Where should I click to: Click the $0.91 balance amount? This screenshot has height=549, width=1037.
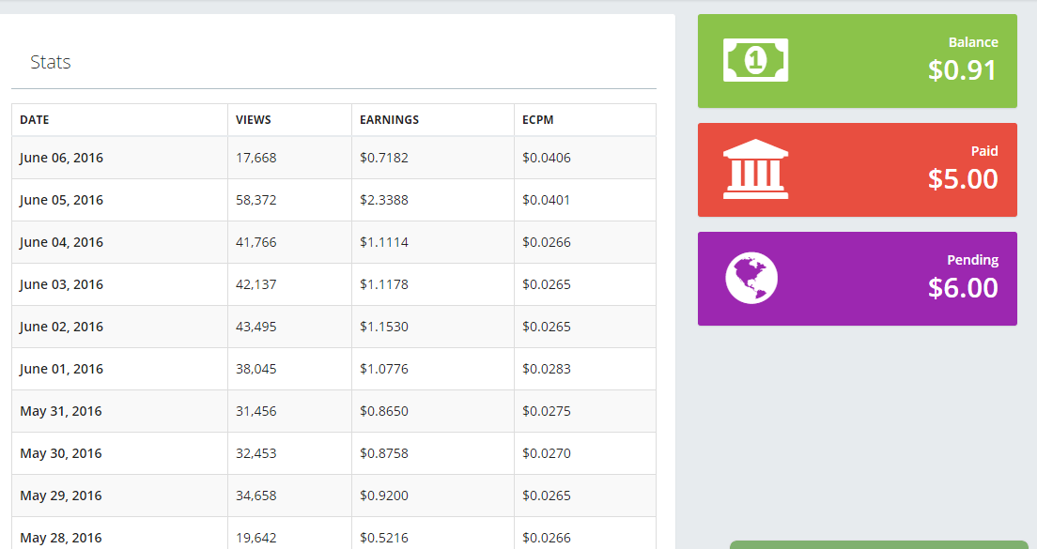point(962,70)
